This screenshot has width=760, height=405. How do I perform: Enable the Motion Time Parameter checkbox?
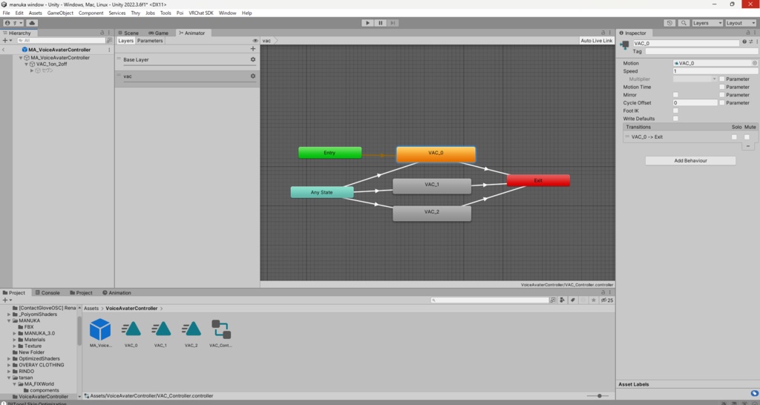point(721,87)
